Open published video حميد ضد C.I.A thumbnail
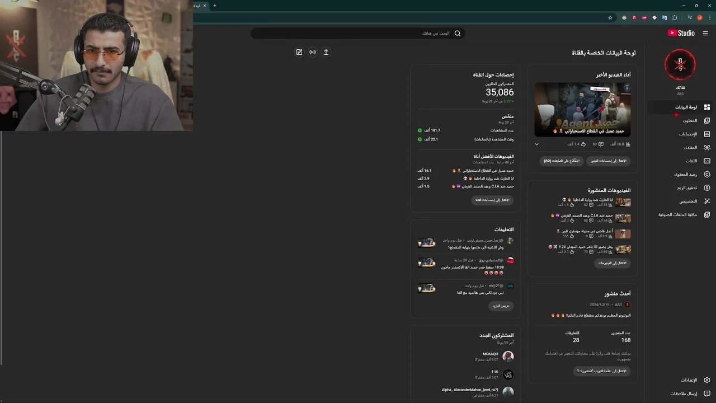Screen dimensions: 716x403 tap(623, 218)
